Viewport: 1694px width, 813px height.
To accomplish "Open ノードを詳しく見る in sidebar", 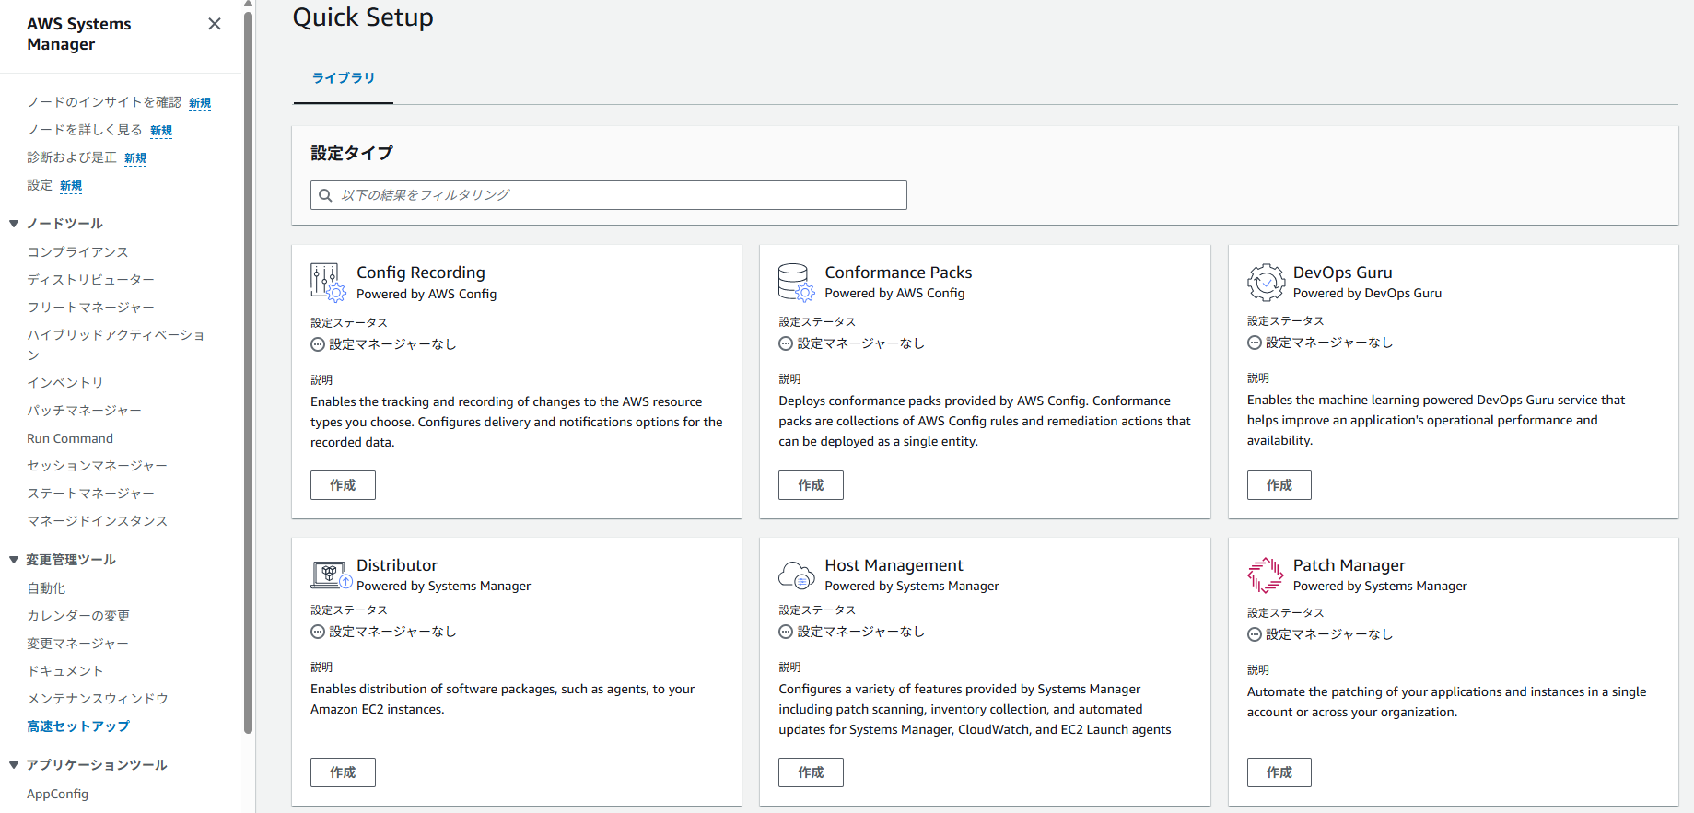I will point(85,130).
